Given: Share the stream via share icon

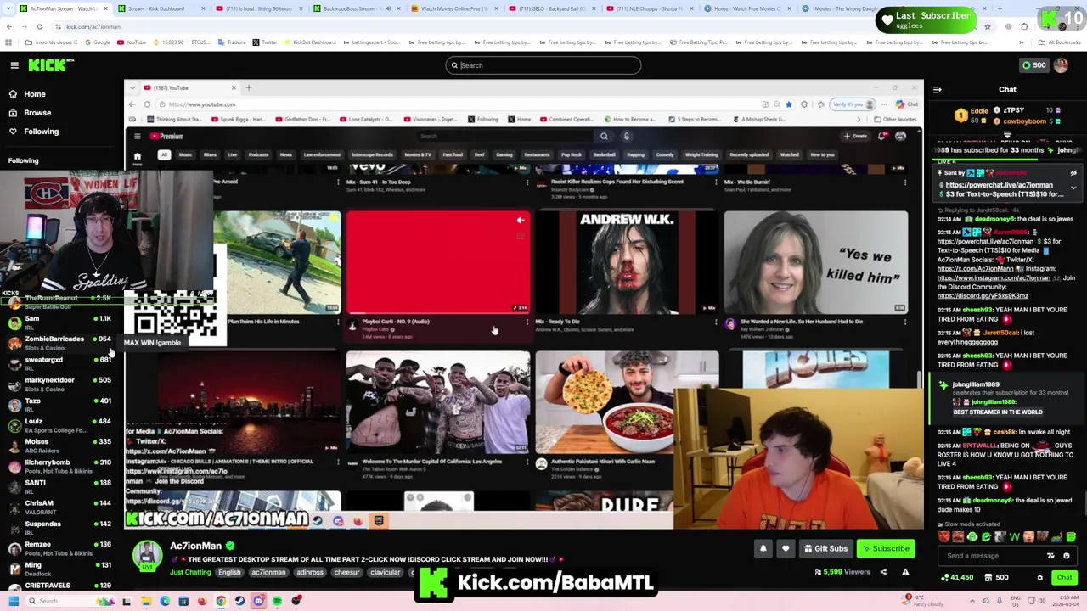Looking at the screenshot, I should (883, 572).
